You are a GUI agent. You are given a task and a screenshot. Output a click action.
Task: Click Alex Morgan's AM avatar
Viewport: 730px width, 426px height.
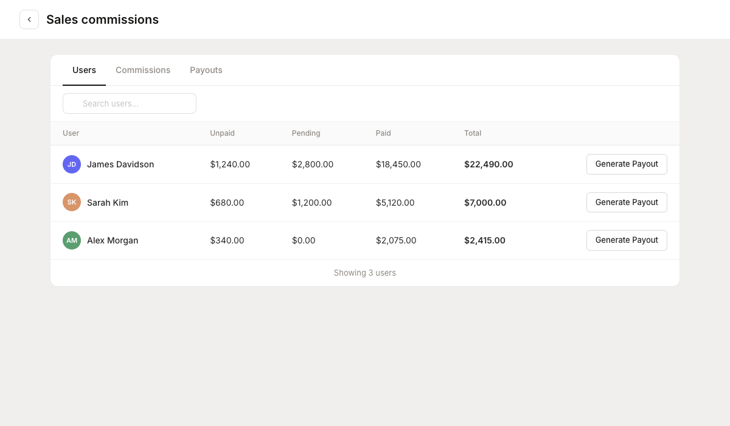tap(72, 240)
